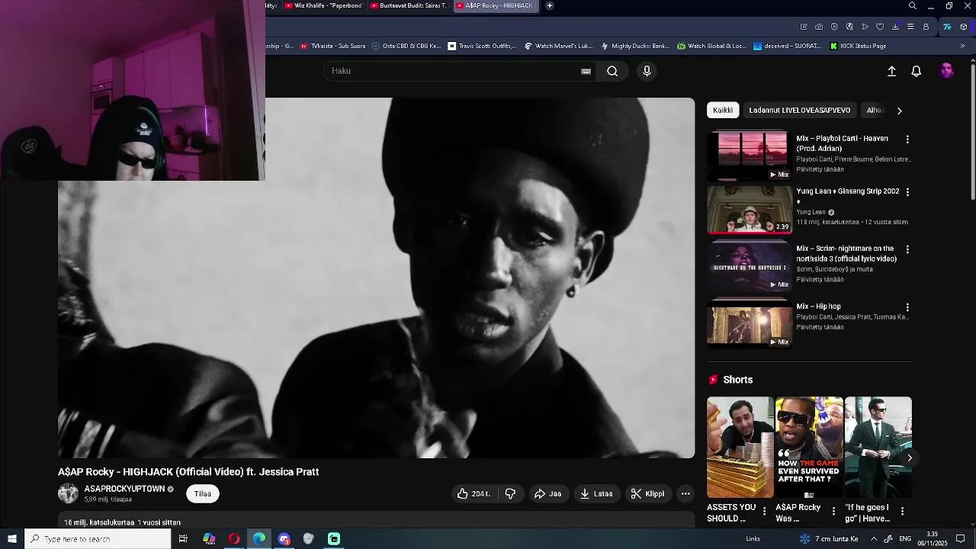Open the browser ad-blocker shield icon
Screen dimensions: 976x549
[x=834, y=27]
